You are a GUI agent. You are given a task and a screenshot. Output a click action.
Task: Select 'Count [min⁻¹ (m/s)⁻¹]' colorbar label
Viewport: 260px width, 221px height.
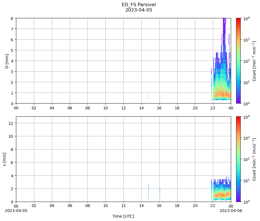(x=254, y=159)
